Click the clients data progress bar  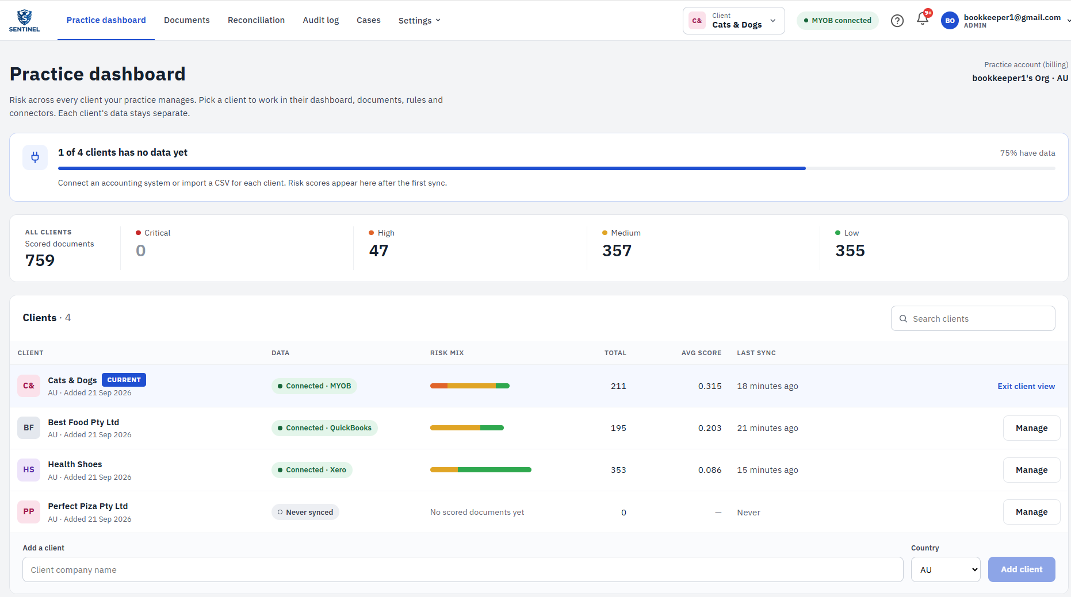pos(556,168)
